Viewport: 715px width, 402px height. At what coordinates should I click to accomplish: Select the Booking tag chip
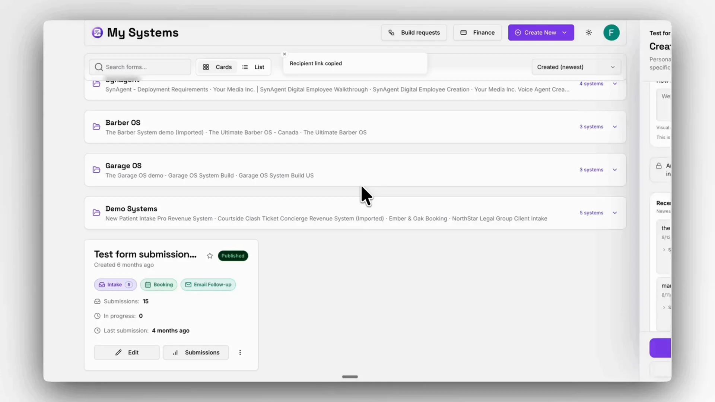[x=159, y=285]
